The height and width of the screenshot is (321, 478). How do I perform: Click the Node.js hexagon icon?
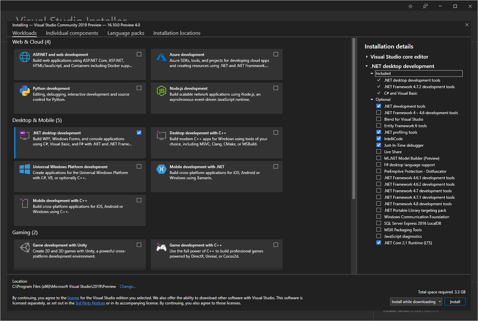[x=162, y=91]
